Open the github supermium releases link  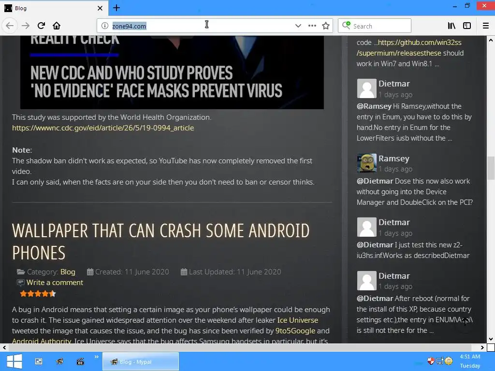click(x=409, y=48)
